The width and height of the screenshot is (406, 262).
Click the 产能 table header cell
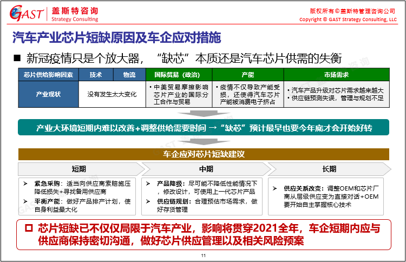[247, 75]
